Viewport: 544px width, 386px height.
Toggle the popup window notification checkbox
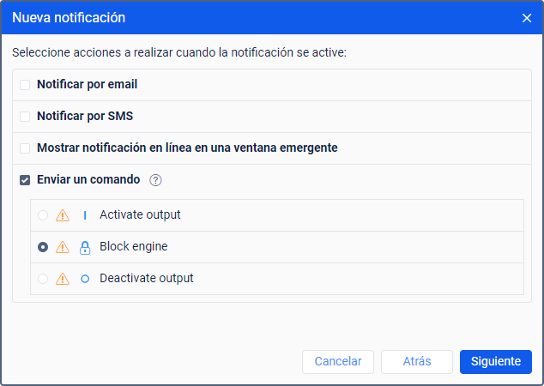(25, 148)
